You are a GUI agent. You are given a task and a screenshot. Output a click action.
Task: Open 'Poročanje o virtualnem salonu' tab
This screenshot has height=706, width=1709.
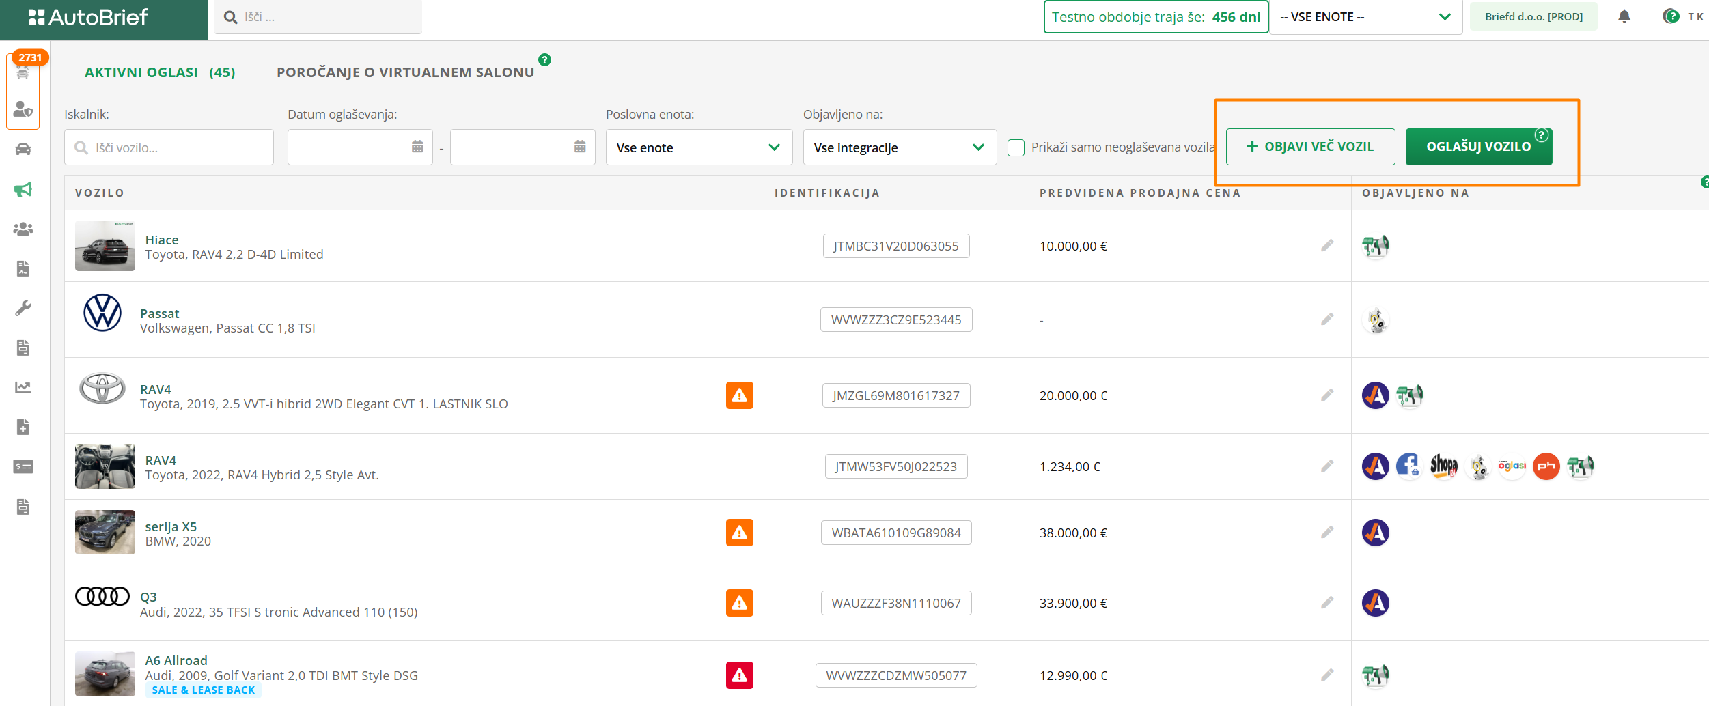tap(405, 72)
